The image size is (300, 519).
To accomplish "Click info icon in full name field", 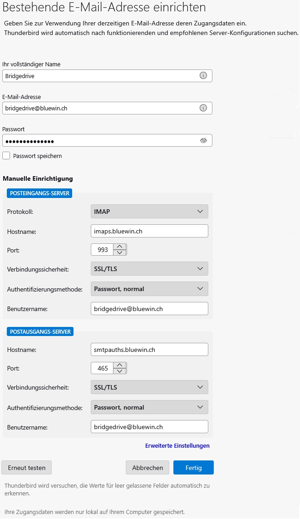I will (203, 76).
